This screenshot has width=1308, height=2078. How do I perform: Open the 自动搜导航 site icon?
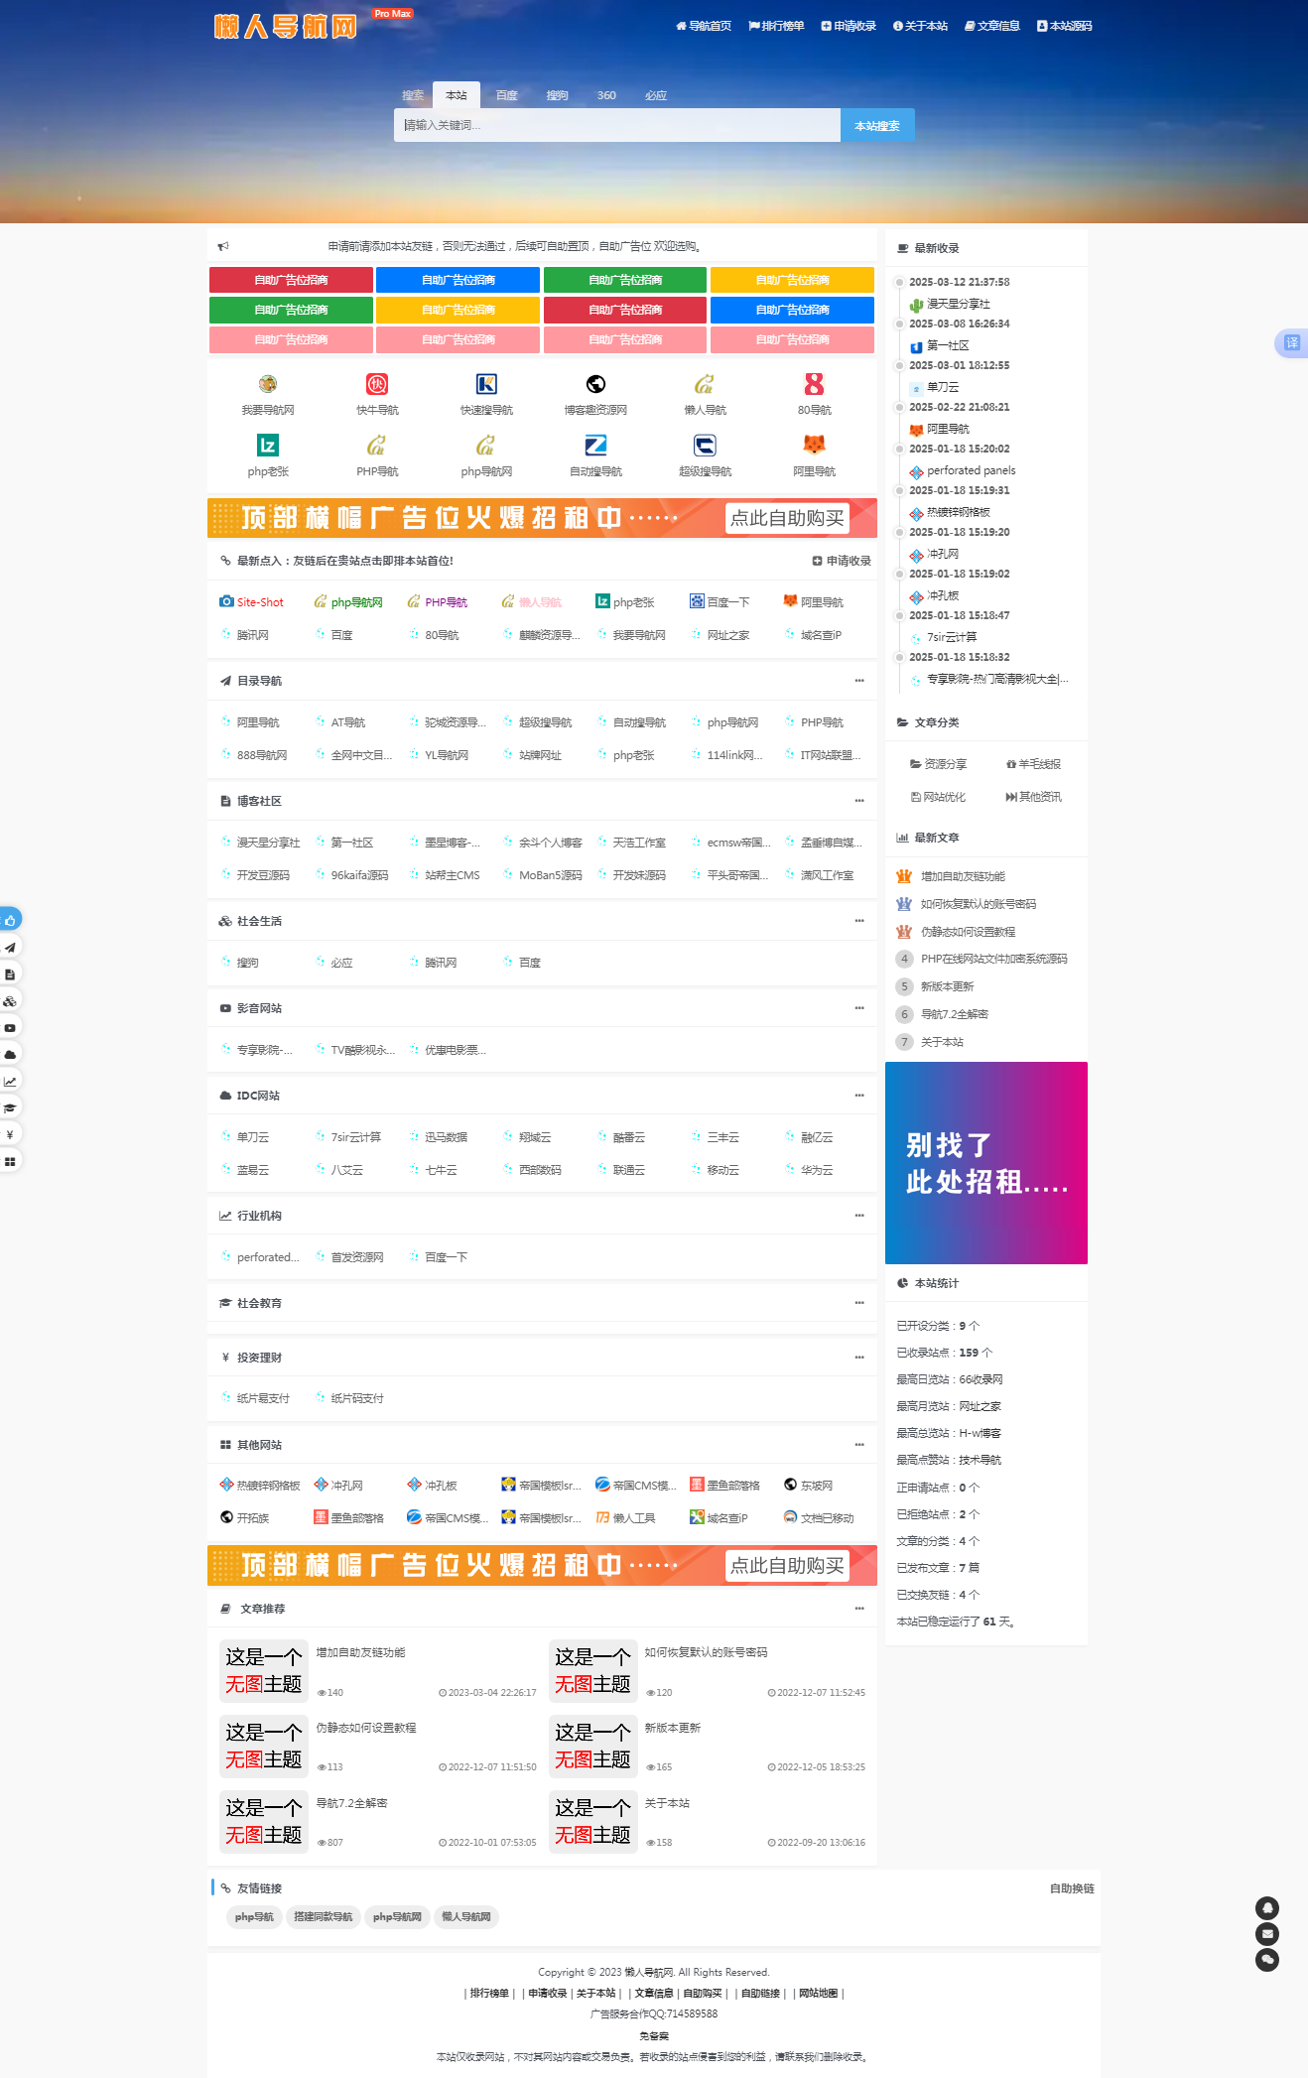595,446
